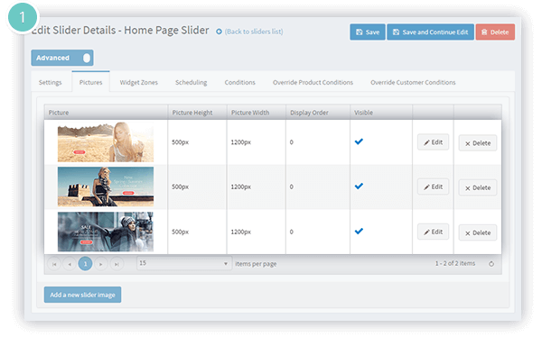The width and height of the screenshot is (542, 337).
Task: Click visible checkmark in desert beach row
Action: coord(359,141)
